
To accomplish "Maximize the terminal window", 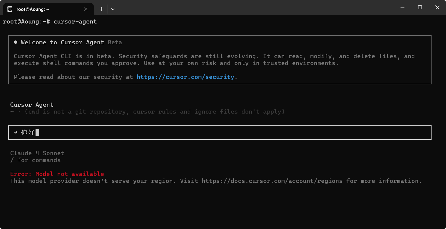I will [x=420, y=8].
